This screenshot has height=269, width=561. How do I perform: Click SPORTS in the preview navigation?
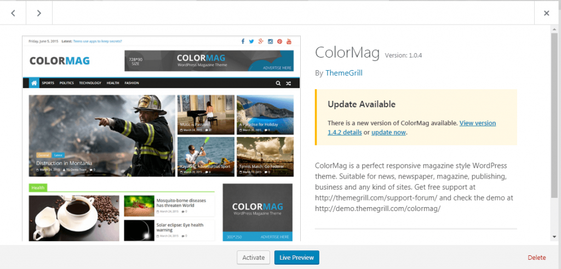tap(48, 83)
